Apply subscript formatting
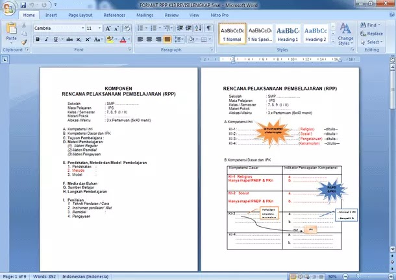The image size is (396, 280). pos(79,40)
